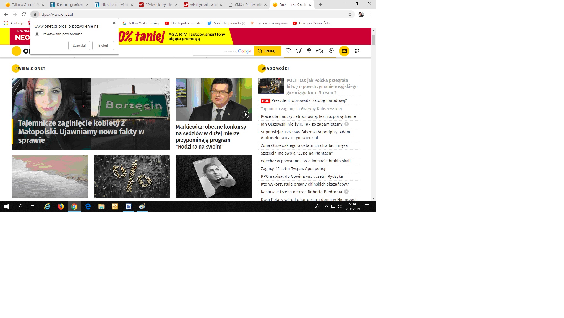View site security lock info
The width and height of the screenshot is (564, 318).
point(35,14)
